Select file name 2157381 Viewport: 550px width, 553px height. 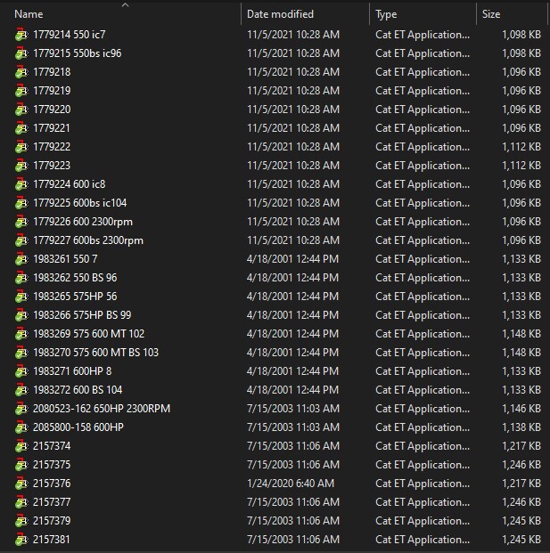point(52,540)
